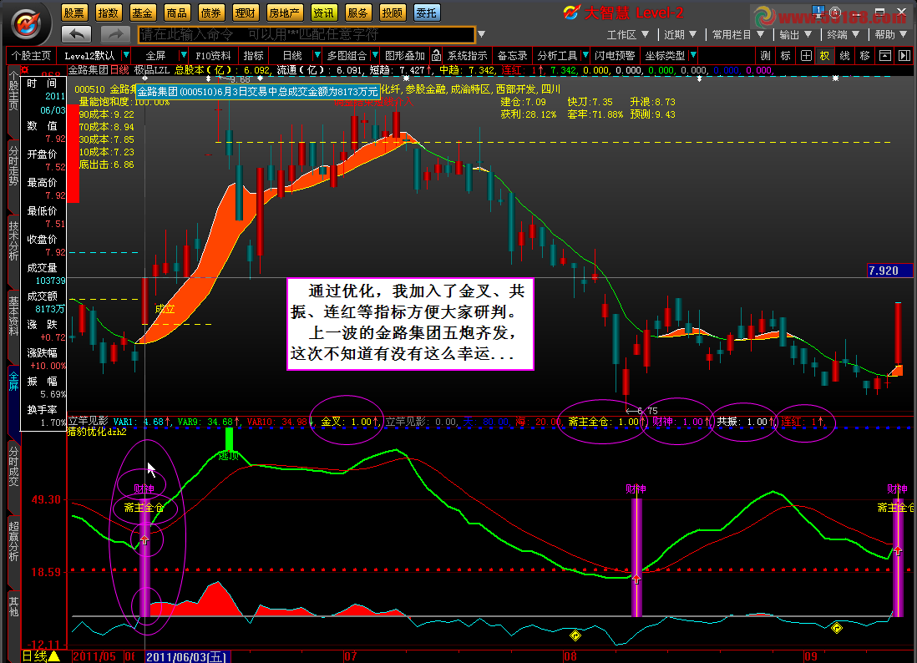Viewport: 917px width, 663px height.
Task: Toggle the lock icon beside 图形叠加
Action: point(436,56)
